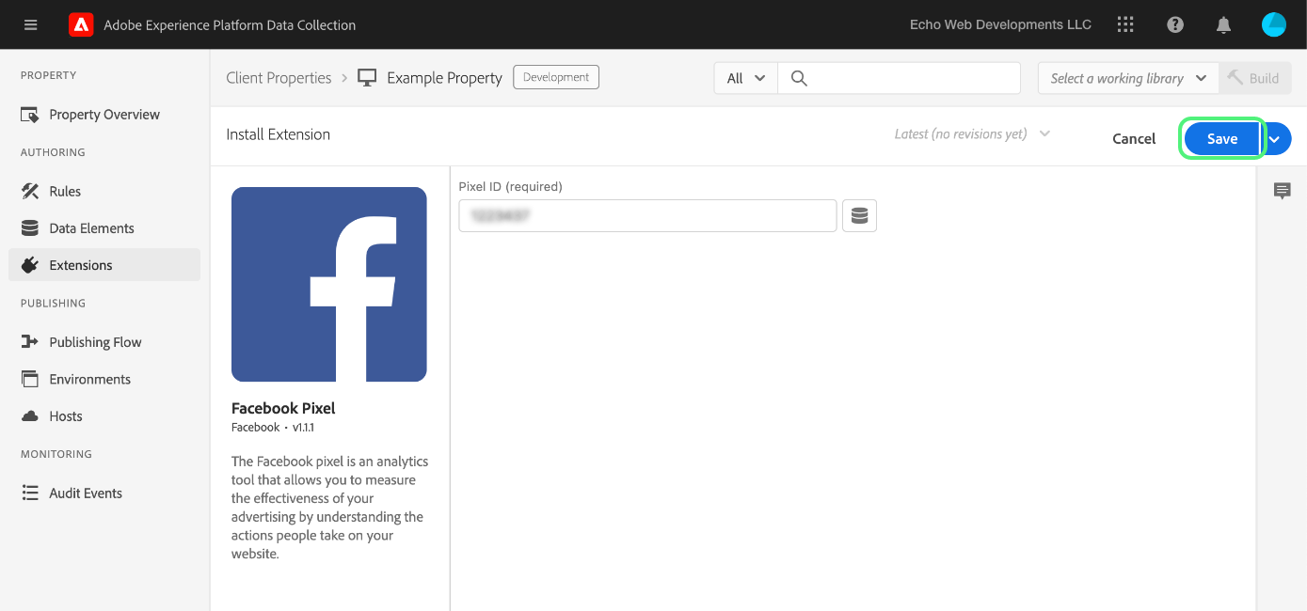The width and height of the screenshot is (1307, 611).
Task: Click the Facebook Pixel logo thumbnail
Action: [329, 284]
